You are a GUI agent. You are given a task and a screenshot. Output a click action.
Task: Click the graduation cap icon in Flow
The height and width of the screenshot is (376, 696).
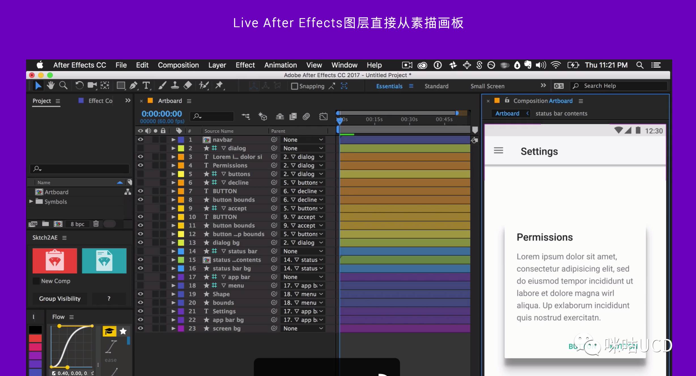click(109, 331)
